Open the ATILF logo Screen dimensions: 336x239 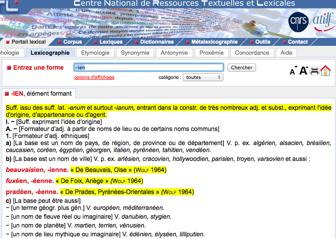[324, 22]
